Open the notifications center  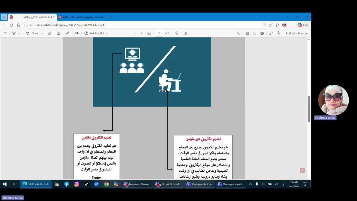tap(305, 184)
